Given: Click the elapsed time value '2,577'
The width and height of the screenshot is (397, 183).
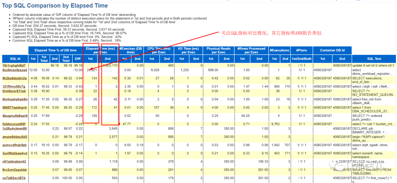Looking at the screenshot, I should coord(113,137).
